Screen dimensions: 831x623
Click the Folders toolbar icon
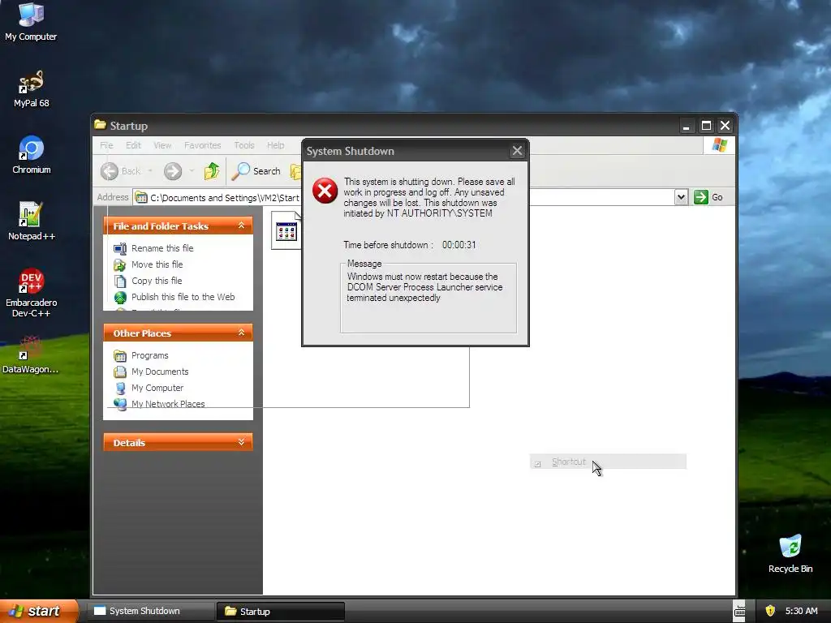pyautogui.click(x=295, y=171)
